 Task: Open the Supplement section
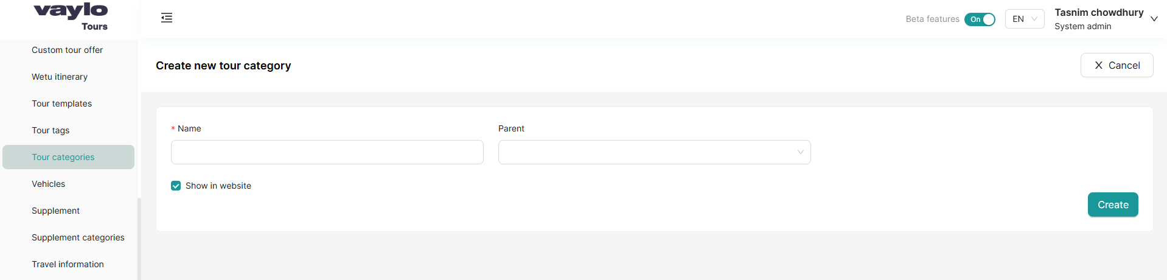point(55,211)
